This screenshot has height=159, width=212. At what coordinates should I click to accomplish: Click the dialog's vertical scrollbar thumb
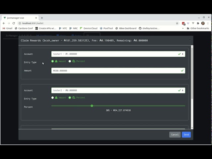tap(192, 74)
